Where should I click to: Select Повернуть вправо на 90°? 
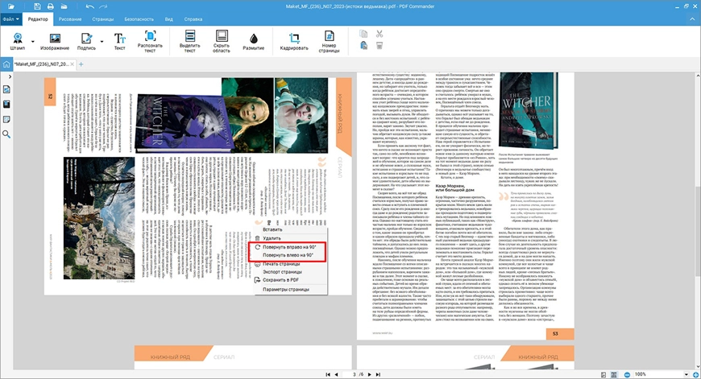coord(288,247)
